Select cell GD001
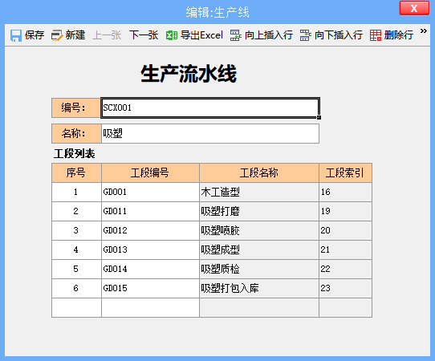 pos(150,192)
